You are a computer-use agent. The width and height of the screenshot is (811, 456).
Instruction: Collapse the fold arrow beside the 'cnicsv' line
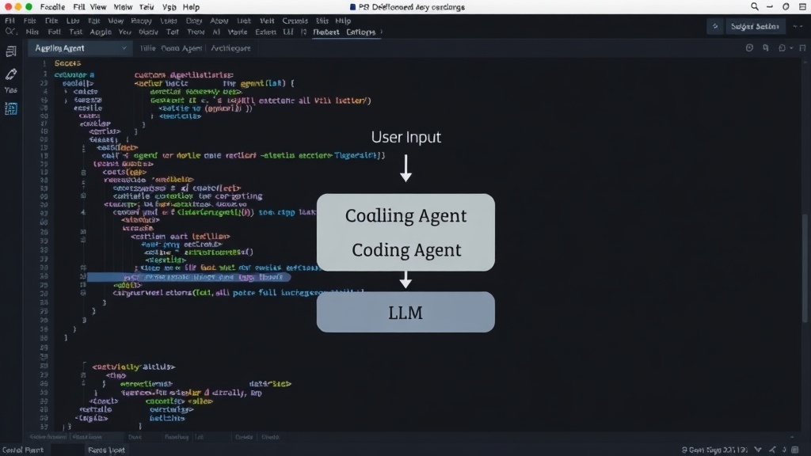coord(67,92)
